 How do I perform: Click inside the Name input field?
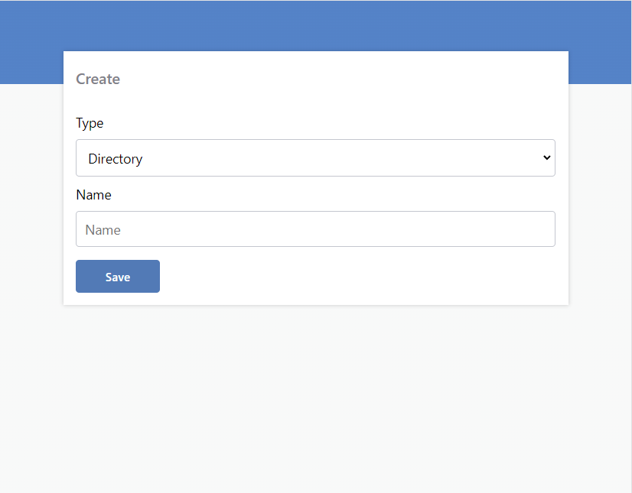point(315,229)
